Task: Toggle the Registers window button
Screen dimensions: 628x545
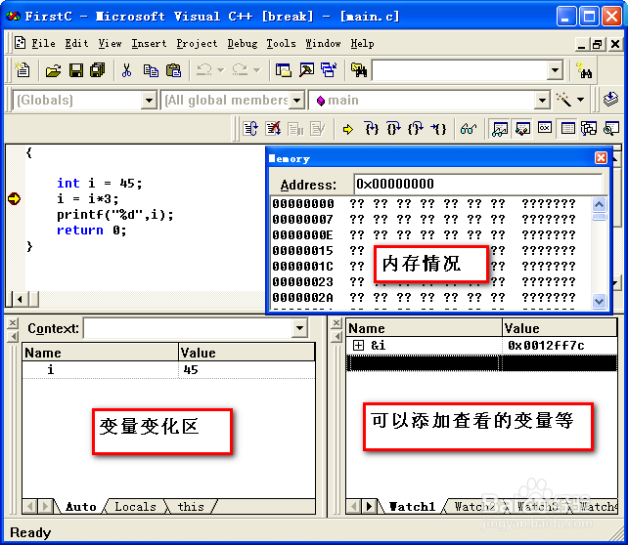Action: [545, 129]
